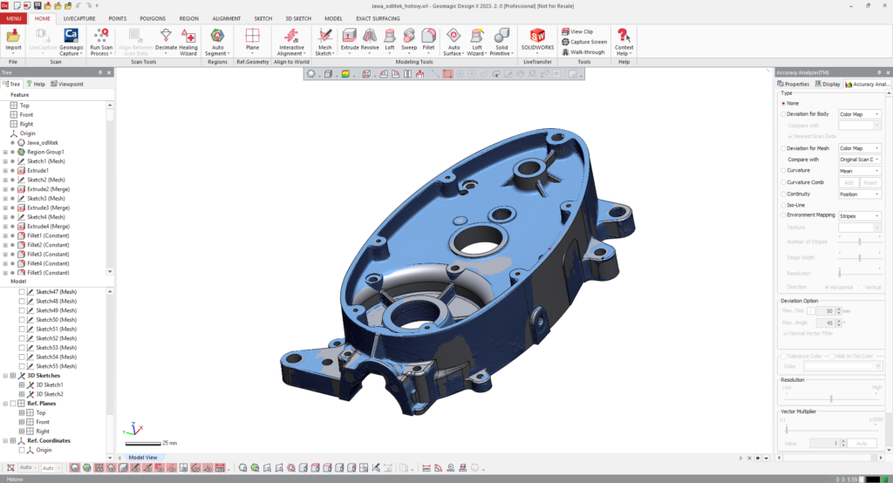Start Mesh Sketch tool
The image size is (893, 483).
324,36
